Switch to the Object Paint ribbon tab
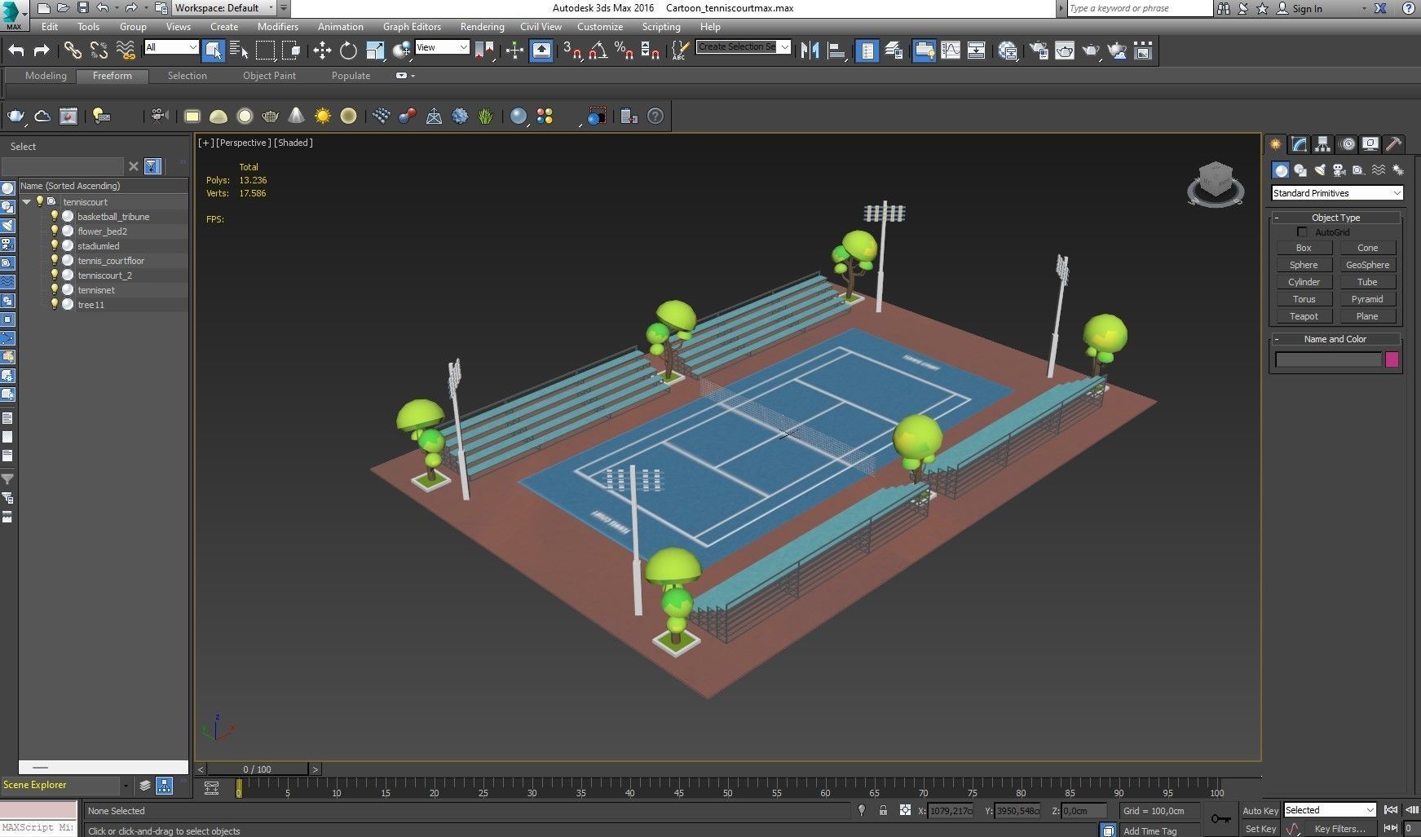The image size is (1421, 837). [269, 76]
